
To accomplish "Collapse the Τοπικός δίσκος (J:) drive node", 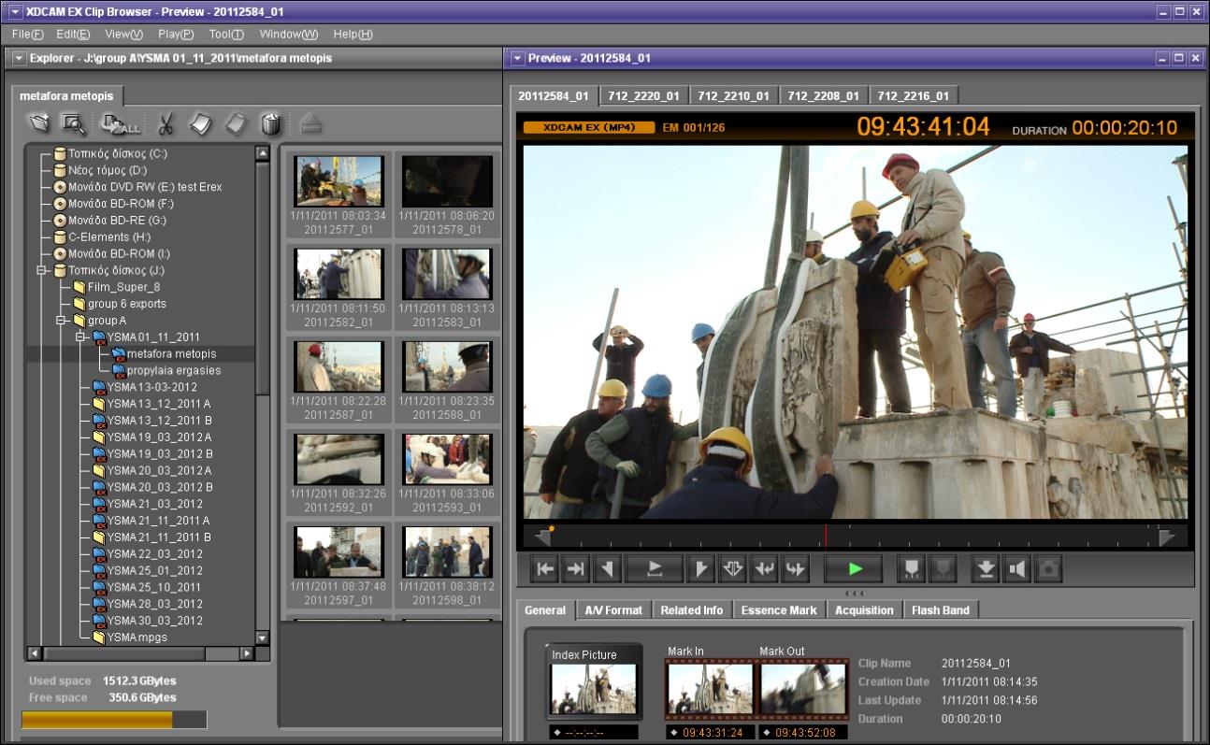I will pyautogui.click(x=41, y=270).
